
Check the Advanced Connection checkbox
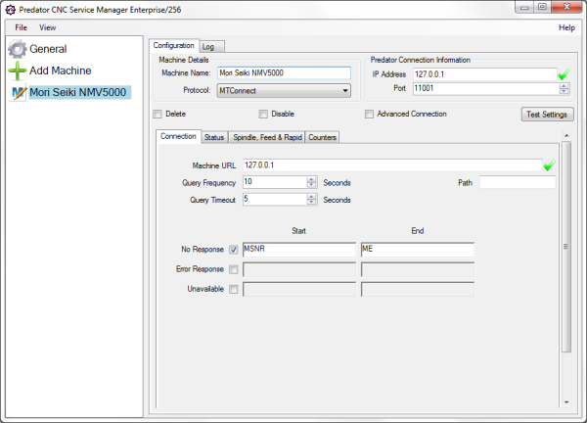pyautogui.click(x=369, y=114)
